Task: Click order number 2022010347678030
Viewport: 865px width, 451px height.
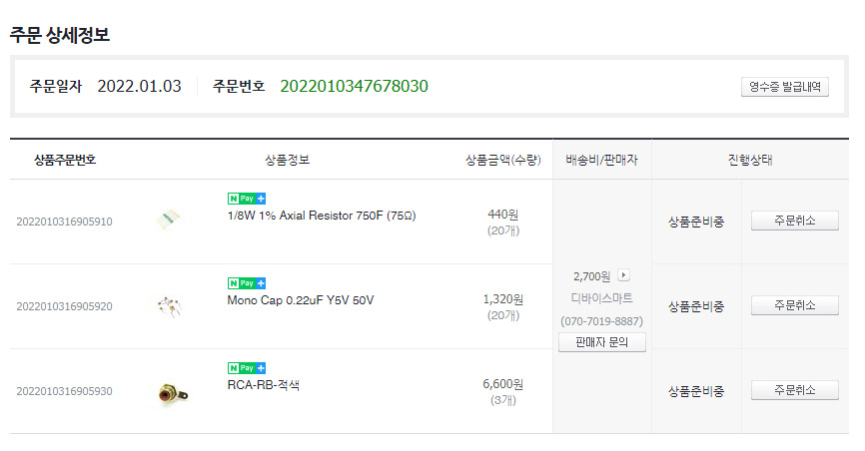Action: 354,86
